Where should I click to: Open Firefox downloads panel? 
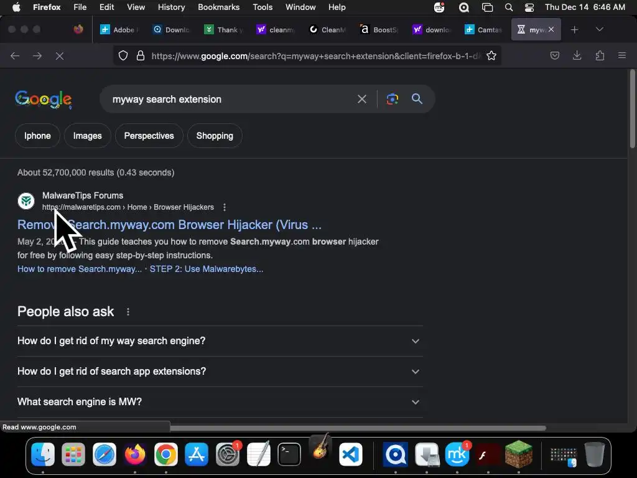[x=577, y=55]
